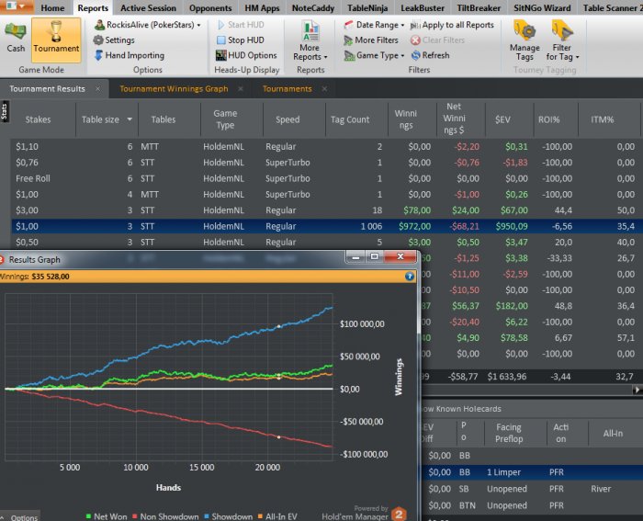
Task: Select the BB 1 Limper PFR hand row
Action: coord(532,472)
